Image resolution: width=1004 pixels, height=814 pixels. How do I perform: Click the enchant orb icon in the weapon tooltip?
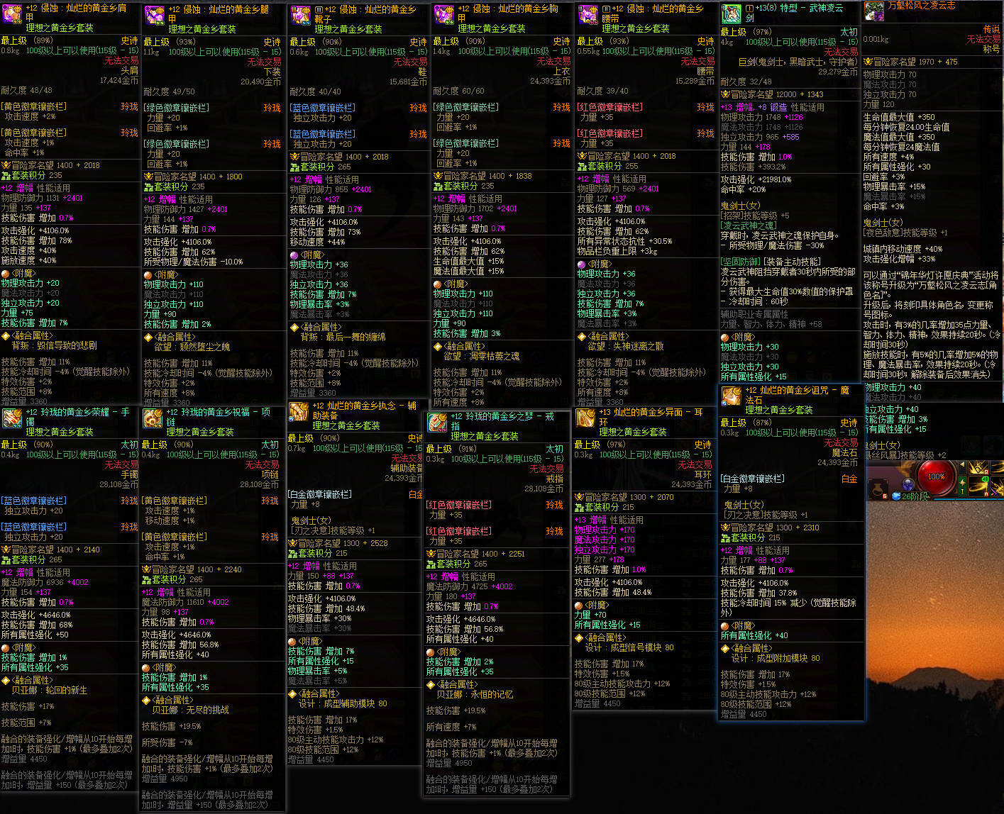click(725, 338)
